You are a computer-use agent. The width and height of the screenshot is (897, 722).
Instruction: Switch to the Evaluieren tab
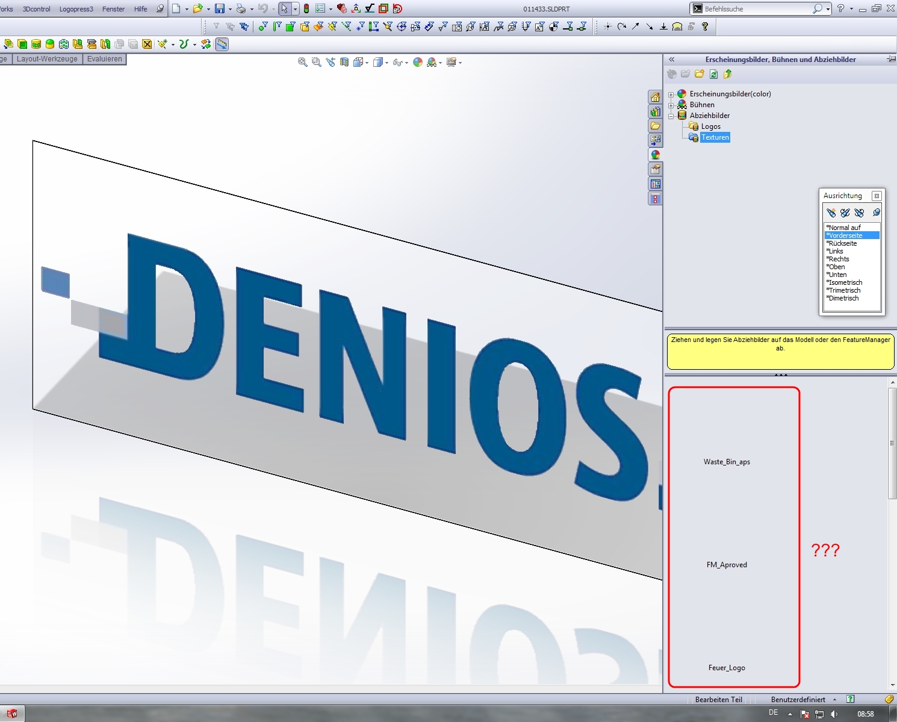104,59
